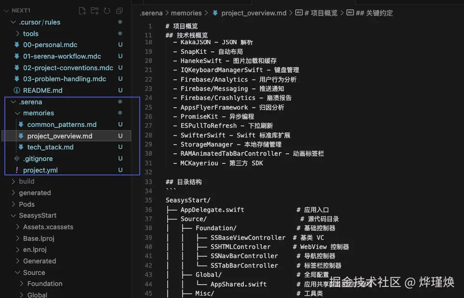Click the .serena breadcrumb segment
Image resolution: width=464 pixels, height=298 pixels.
click(151, 13)
